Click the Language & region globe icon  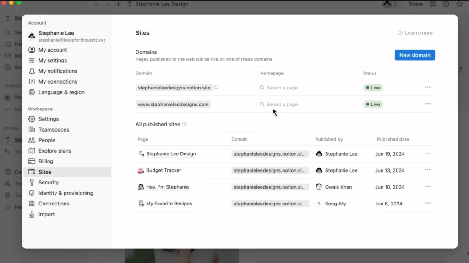click(x=32, y=92)
